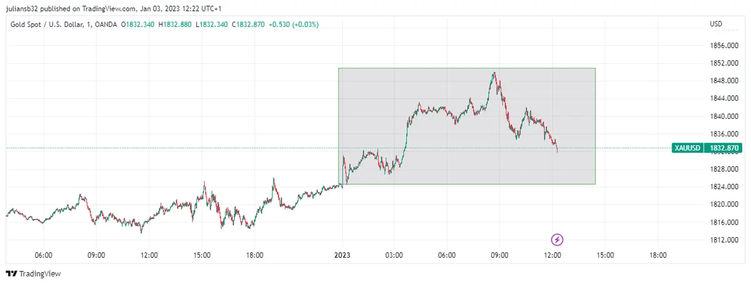Click the 1812.000 price scale label
The image size is (751, 284).
[x=723, y=240]
